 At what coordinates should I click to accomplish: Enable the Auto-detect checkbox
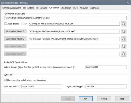click(6, 24)
